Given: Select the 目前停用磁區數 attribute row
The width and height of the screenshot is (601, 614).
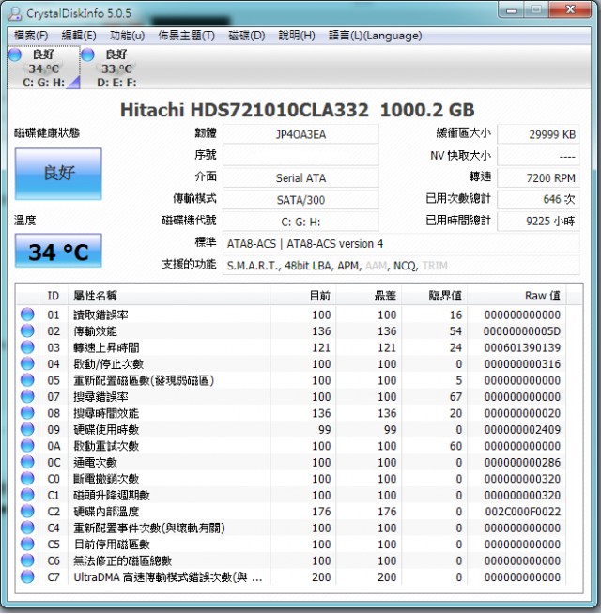Looking at the screenshot, I should [291, 545].
